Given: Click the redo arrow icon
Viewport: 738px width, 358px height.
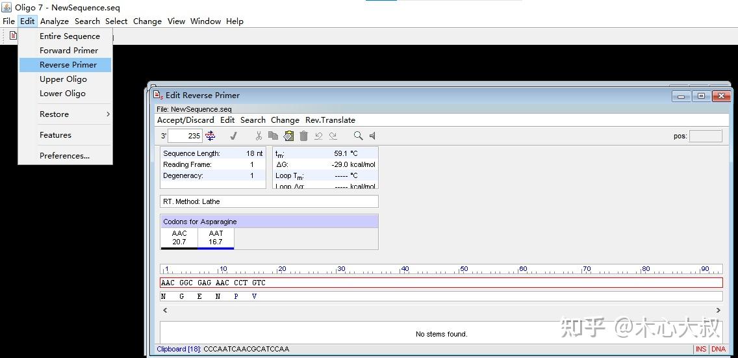Looking at the screenshot, I should coord(333,136).
